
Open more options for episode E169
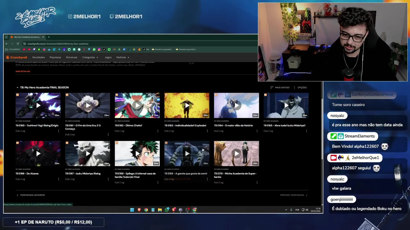tap(207, 179)
